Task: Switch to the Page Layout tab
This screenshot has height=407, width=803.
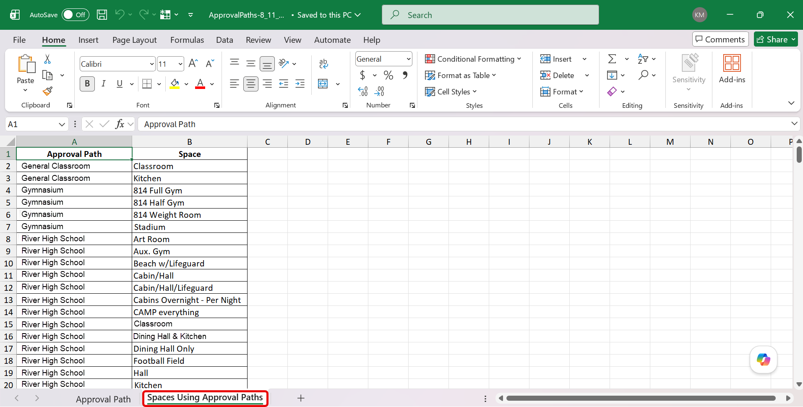Action: tap(134, 40)
